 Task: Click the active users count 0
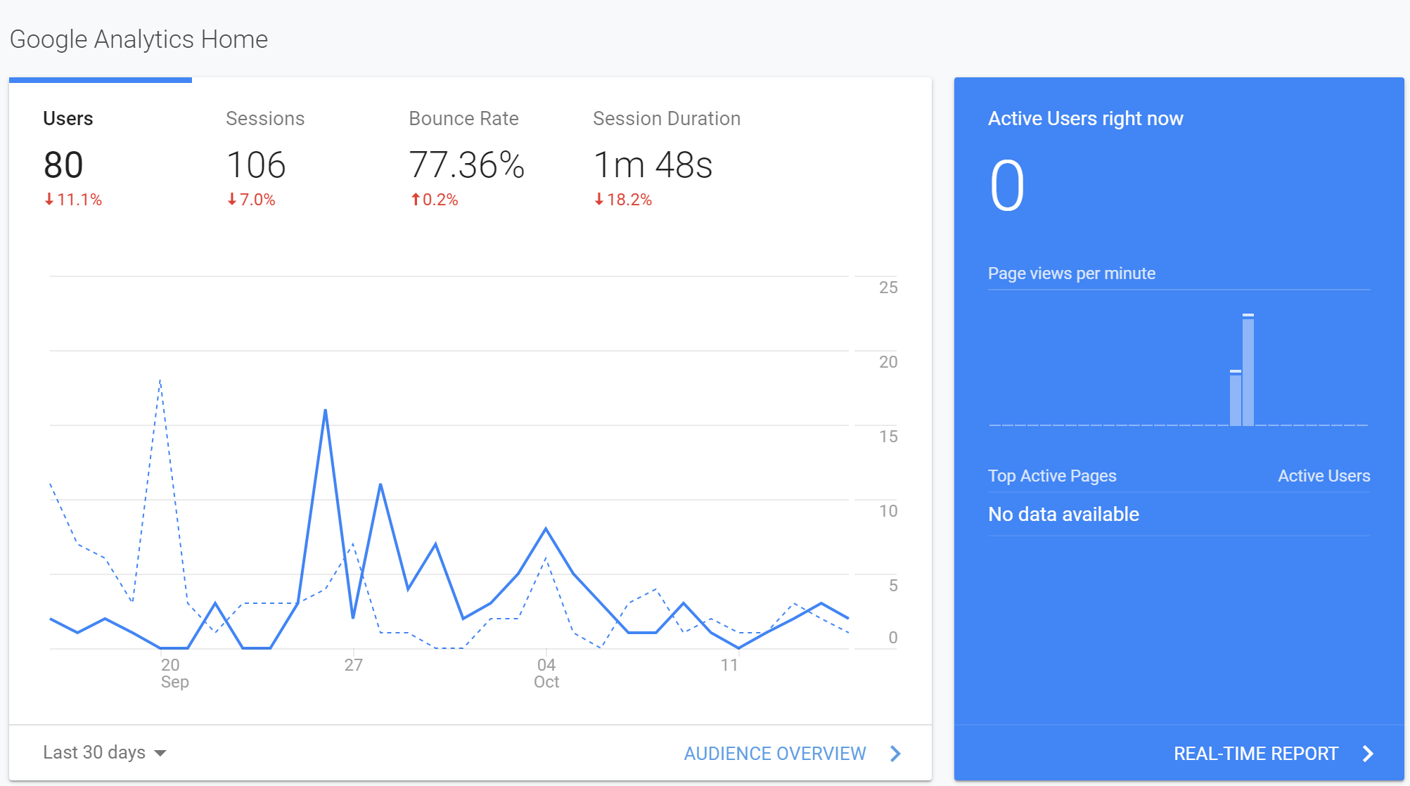pos(1007,186)
